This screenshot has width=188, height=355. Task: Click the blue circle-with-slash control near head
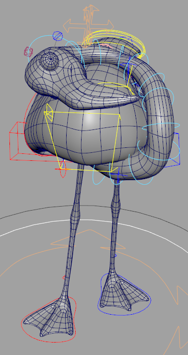(x=58, y=36)
